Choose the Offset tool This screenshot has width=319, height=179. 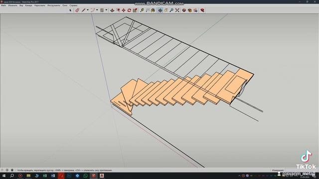tap(118, 10)
